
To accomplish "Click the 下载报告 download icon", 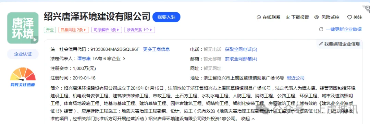I will [x=288, y=17].
